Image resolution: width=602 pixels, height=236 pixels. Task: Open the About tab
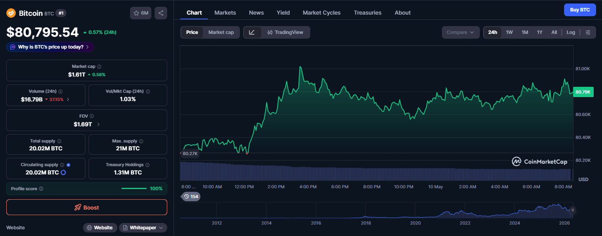click(402, 13)
